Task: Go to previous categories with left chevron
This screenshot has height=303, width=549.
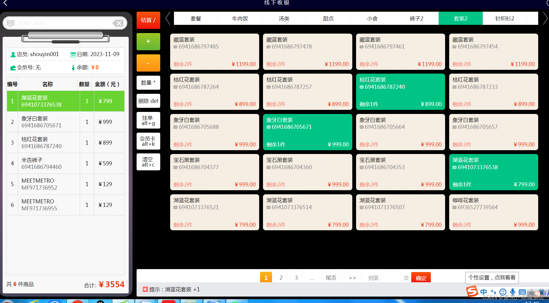Action: [168, 18]
